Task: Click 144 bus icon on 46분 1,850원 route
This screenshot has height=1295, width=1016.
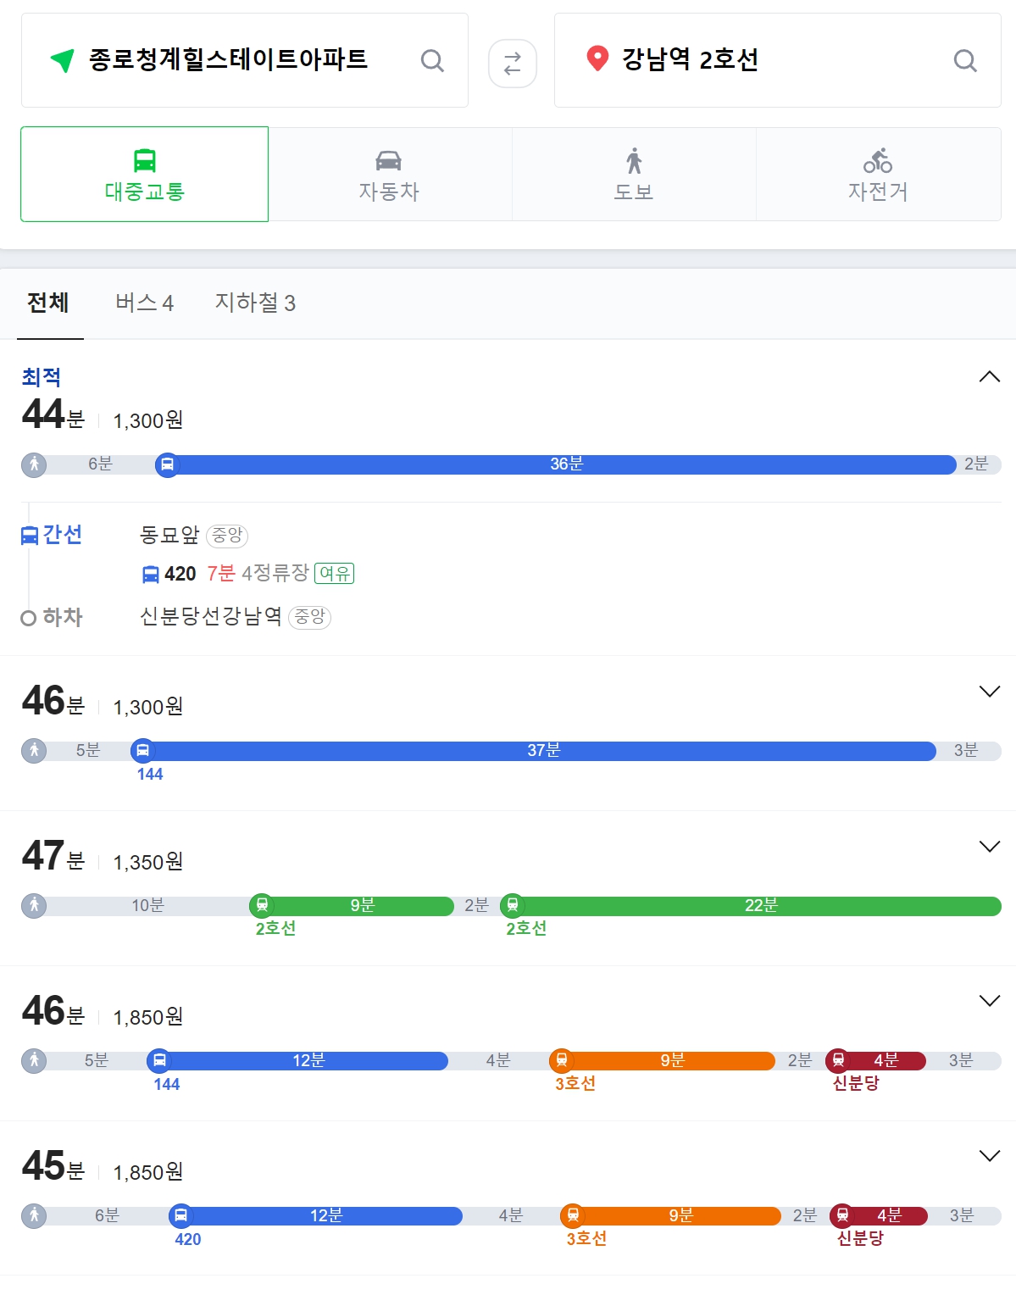Action: (159, 1060)
